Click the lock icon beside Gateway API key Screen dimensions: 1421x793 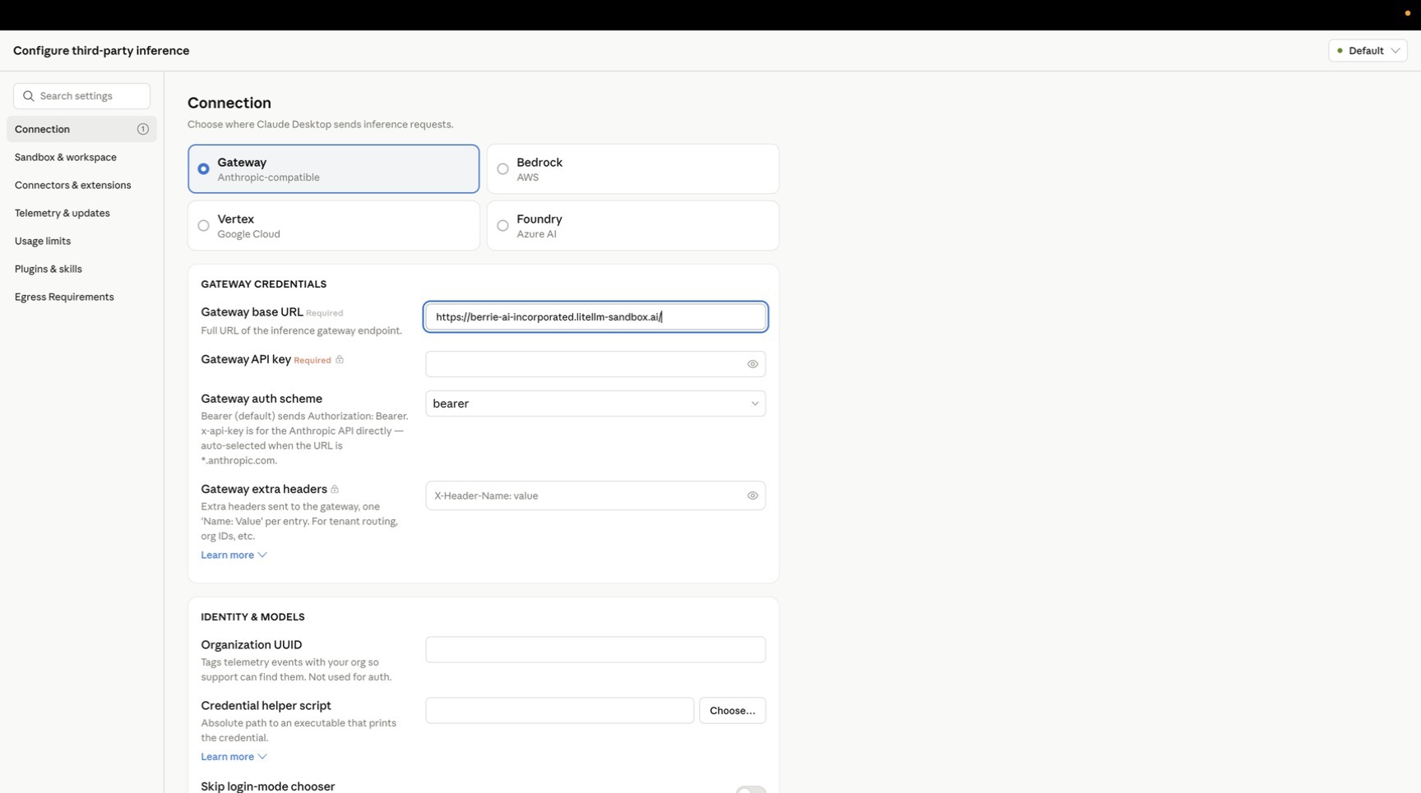point(340,360)
